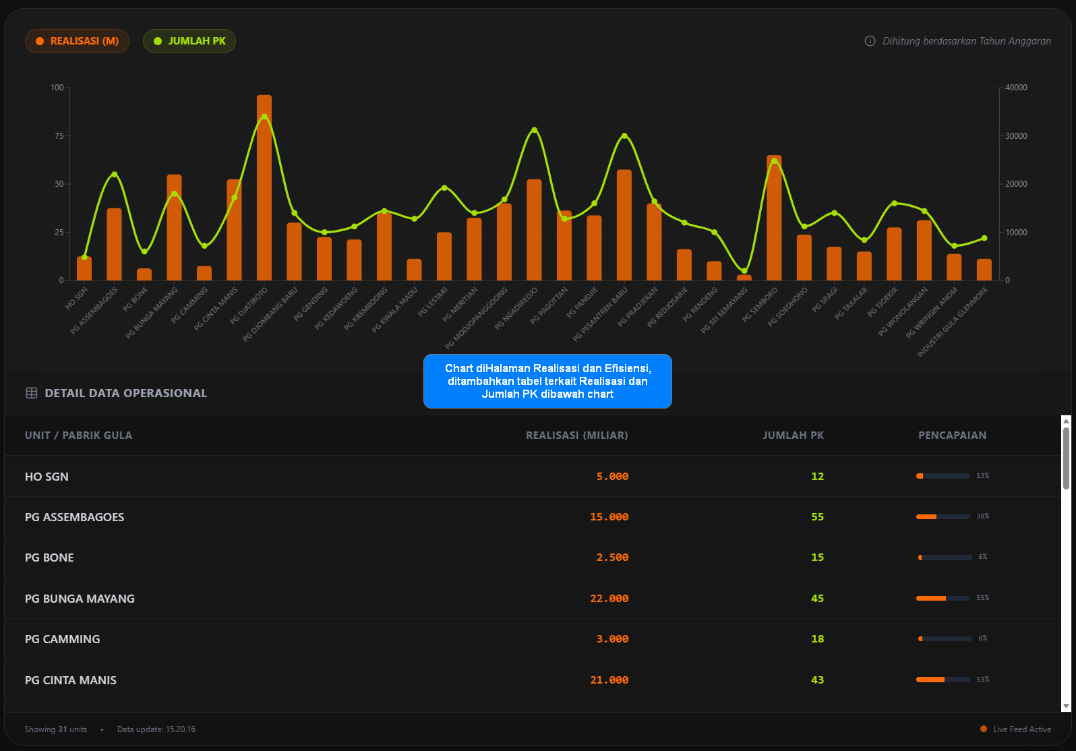Click the PG BUNGA MAYANG progress bar
Screen dimensions: 1076x751
click(x=943, y=598)
